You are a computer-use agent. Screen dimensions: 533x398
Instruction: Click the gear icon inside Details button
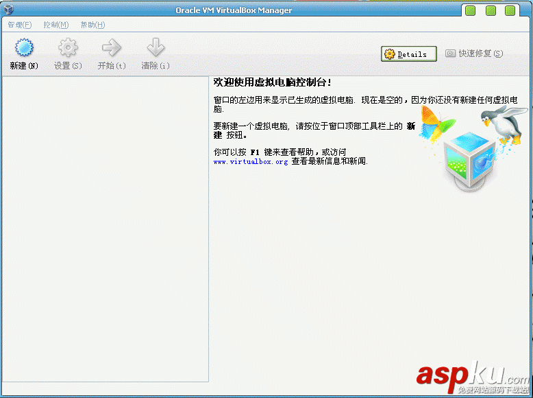390,54
